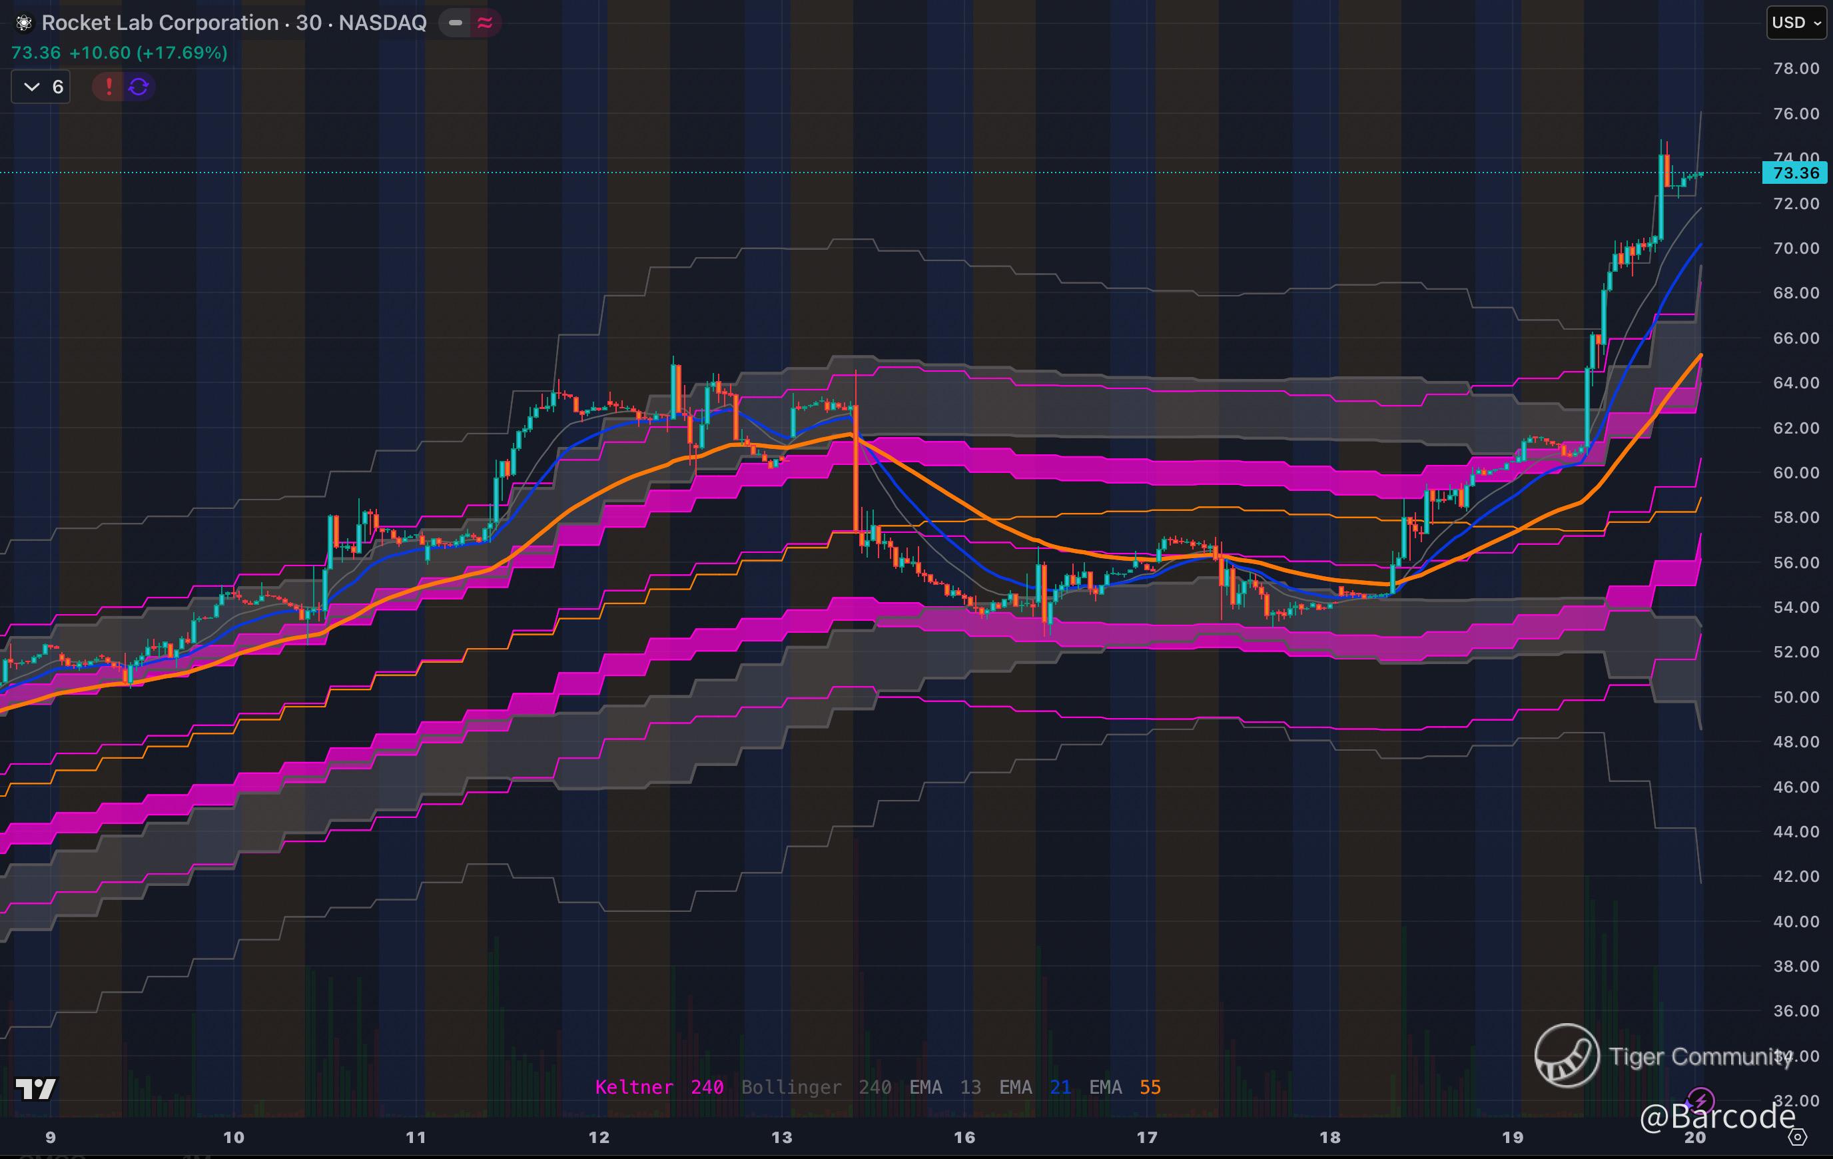The height and width of the screenshot is (1159, 1833).
Task: Click the 60.00 level on price scale
Action: [x=1795, y=473]
